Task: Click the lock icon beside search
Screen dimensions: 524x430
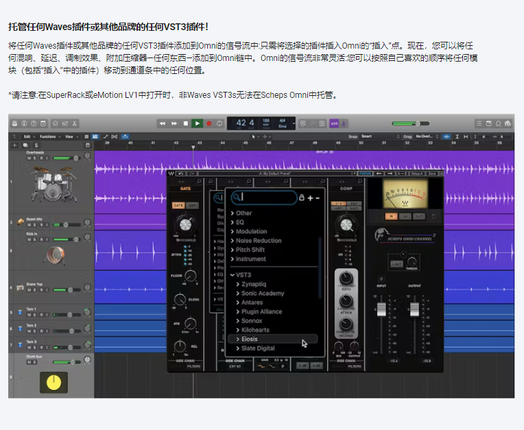Action: pyautogui.click(x=301, y=197)
